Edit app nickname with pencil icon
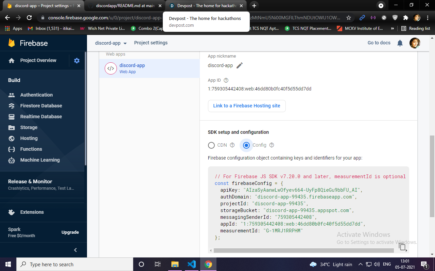 pos(240,65)
